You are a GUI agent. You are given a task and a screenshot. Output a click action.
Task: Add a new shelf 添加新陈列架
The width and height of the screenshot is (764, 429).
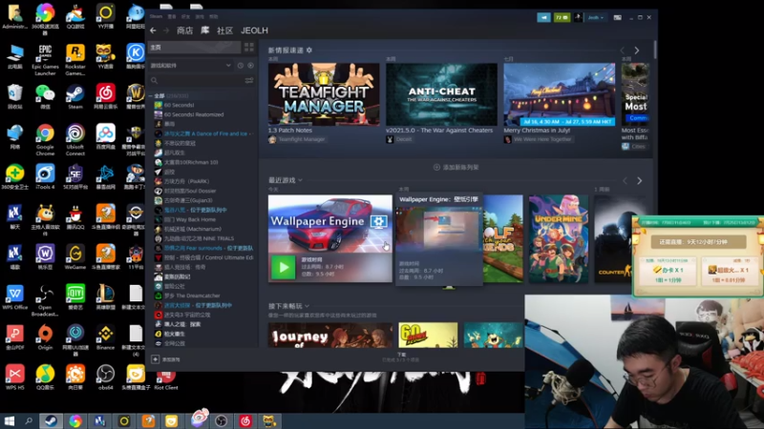coord(456,168)
